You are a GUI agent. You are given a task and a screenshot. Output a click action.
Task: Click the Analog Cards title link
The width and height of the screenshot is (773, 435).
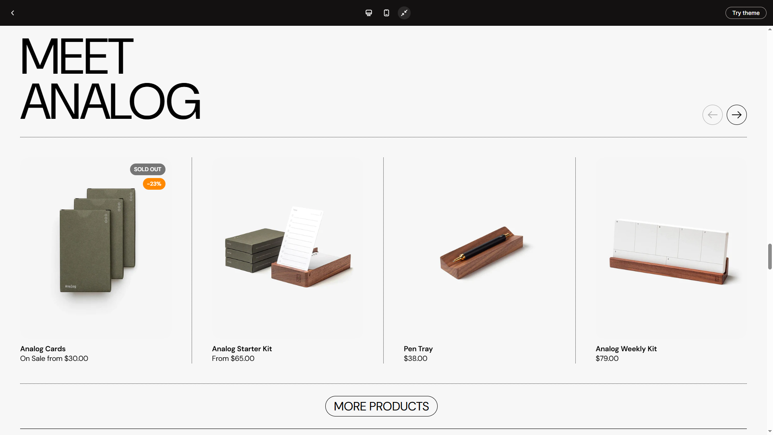click(x=43, y=349)
